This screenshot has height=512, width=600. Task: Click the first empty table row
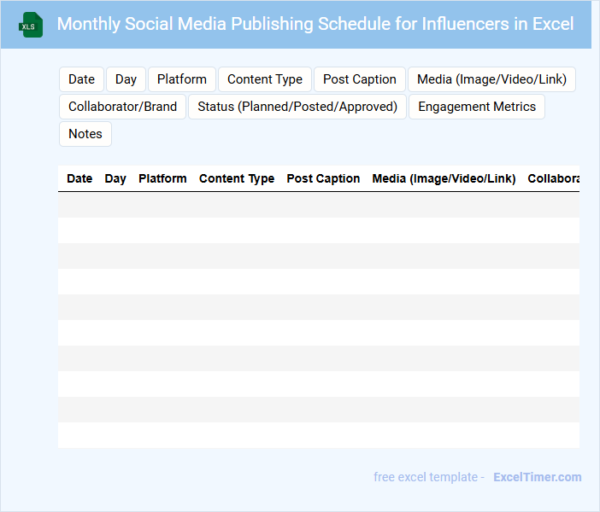318,205
